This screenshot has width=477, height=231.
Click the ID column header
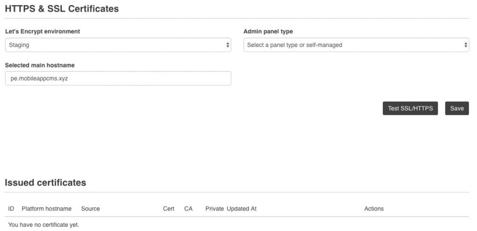pyautogui.click(x=11, y=209)
